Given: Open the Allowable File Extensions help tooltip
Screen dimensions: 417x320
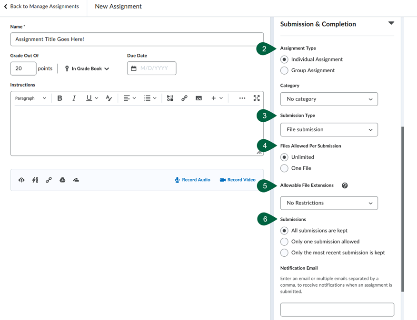Looking at the screenshot, I should [x=345, y=185].
